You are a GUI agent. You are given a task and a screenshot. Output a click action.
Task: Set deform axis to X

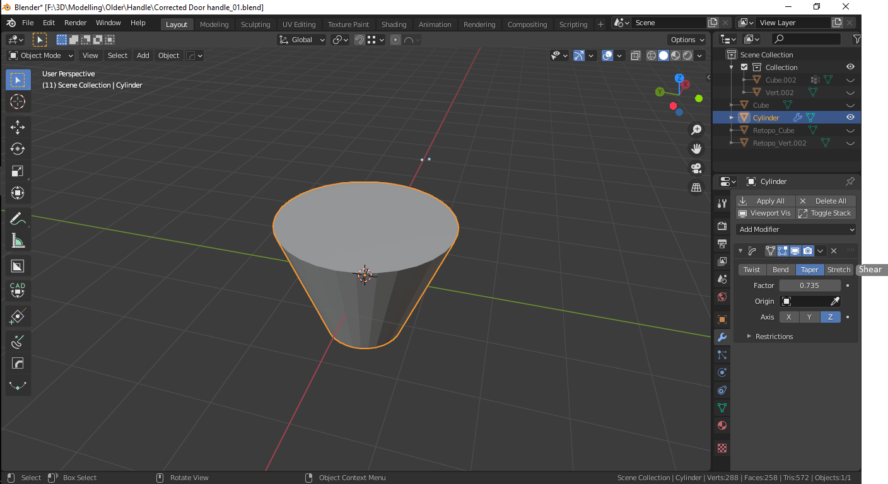789,317
